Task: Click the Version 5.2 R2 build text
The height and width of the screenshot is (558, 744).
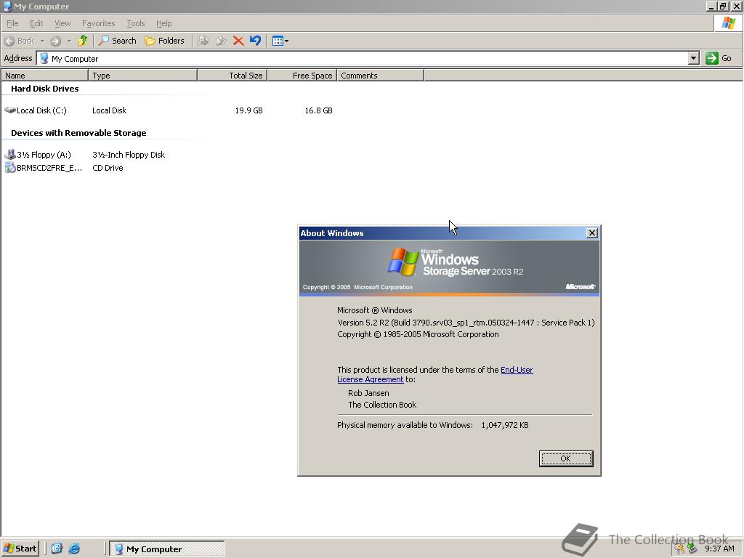Action: click(466, 323)
